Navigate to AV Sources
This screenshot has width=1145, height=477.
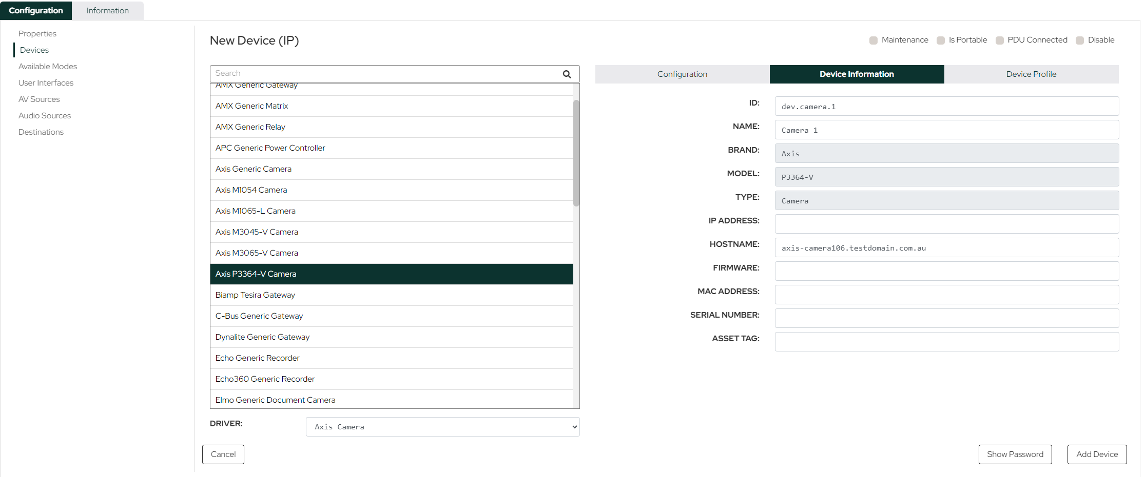click(x=39, y=99)
